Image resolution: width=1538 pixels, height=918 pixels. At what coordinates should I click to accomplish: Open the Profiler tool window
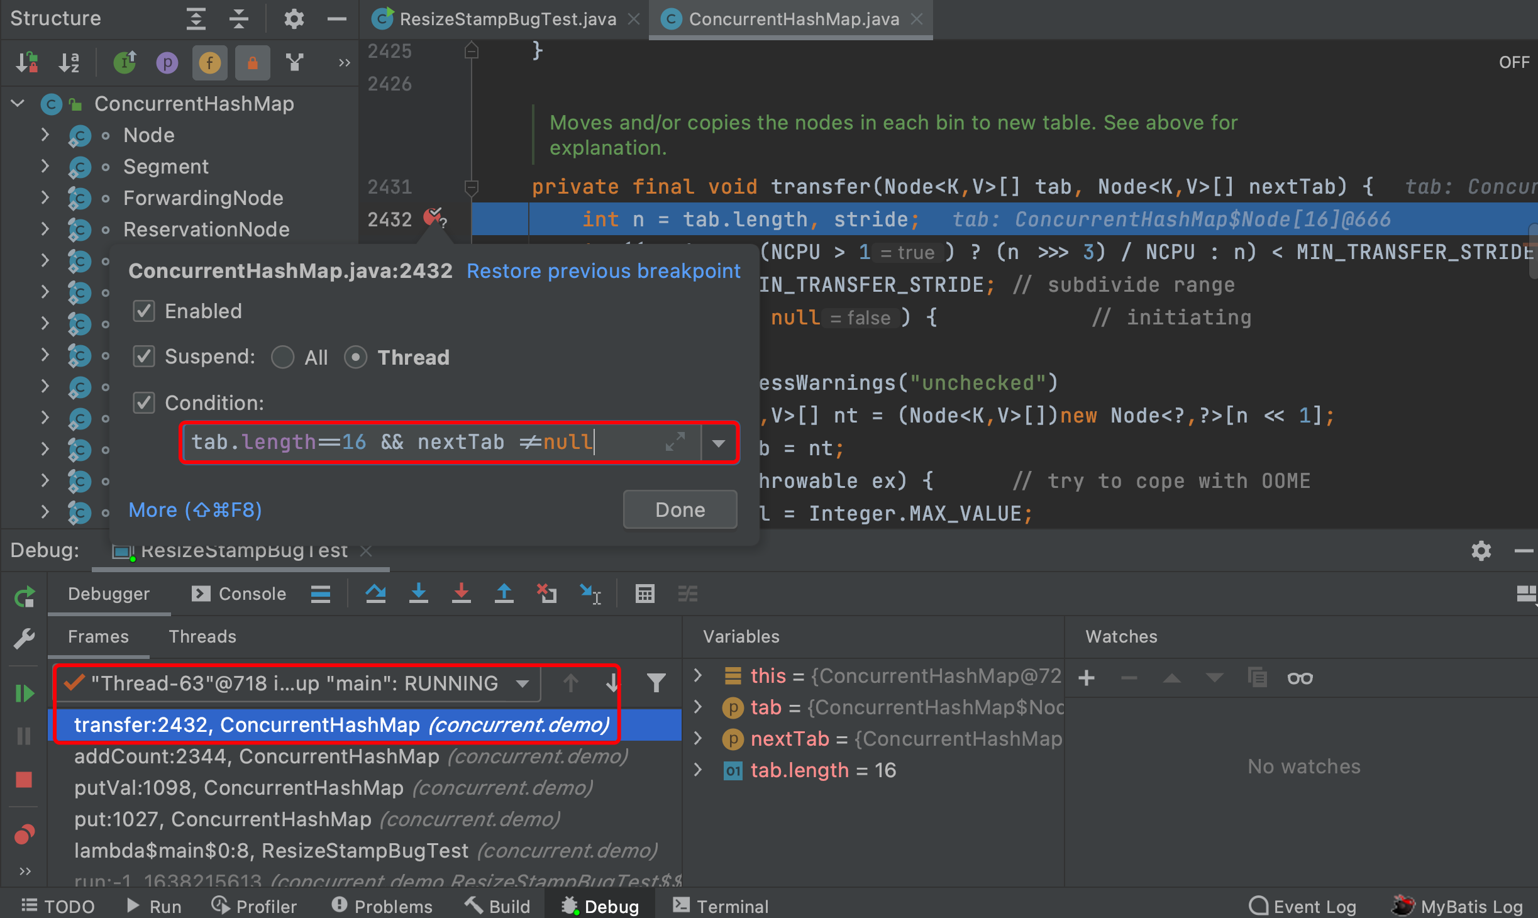[254, 906]
